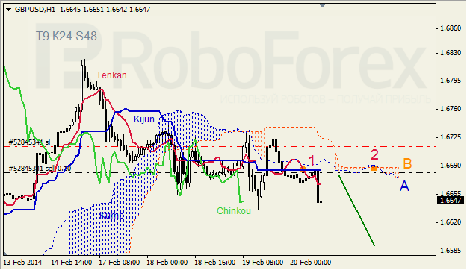This screenshot has height=270, width=467.
Task: Click the T9 K24 S48 parameters text
Action: tap(67, 37)
